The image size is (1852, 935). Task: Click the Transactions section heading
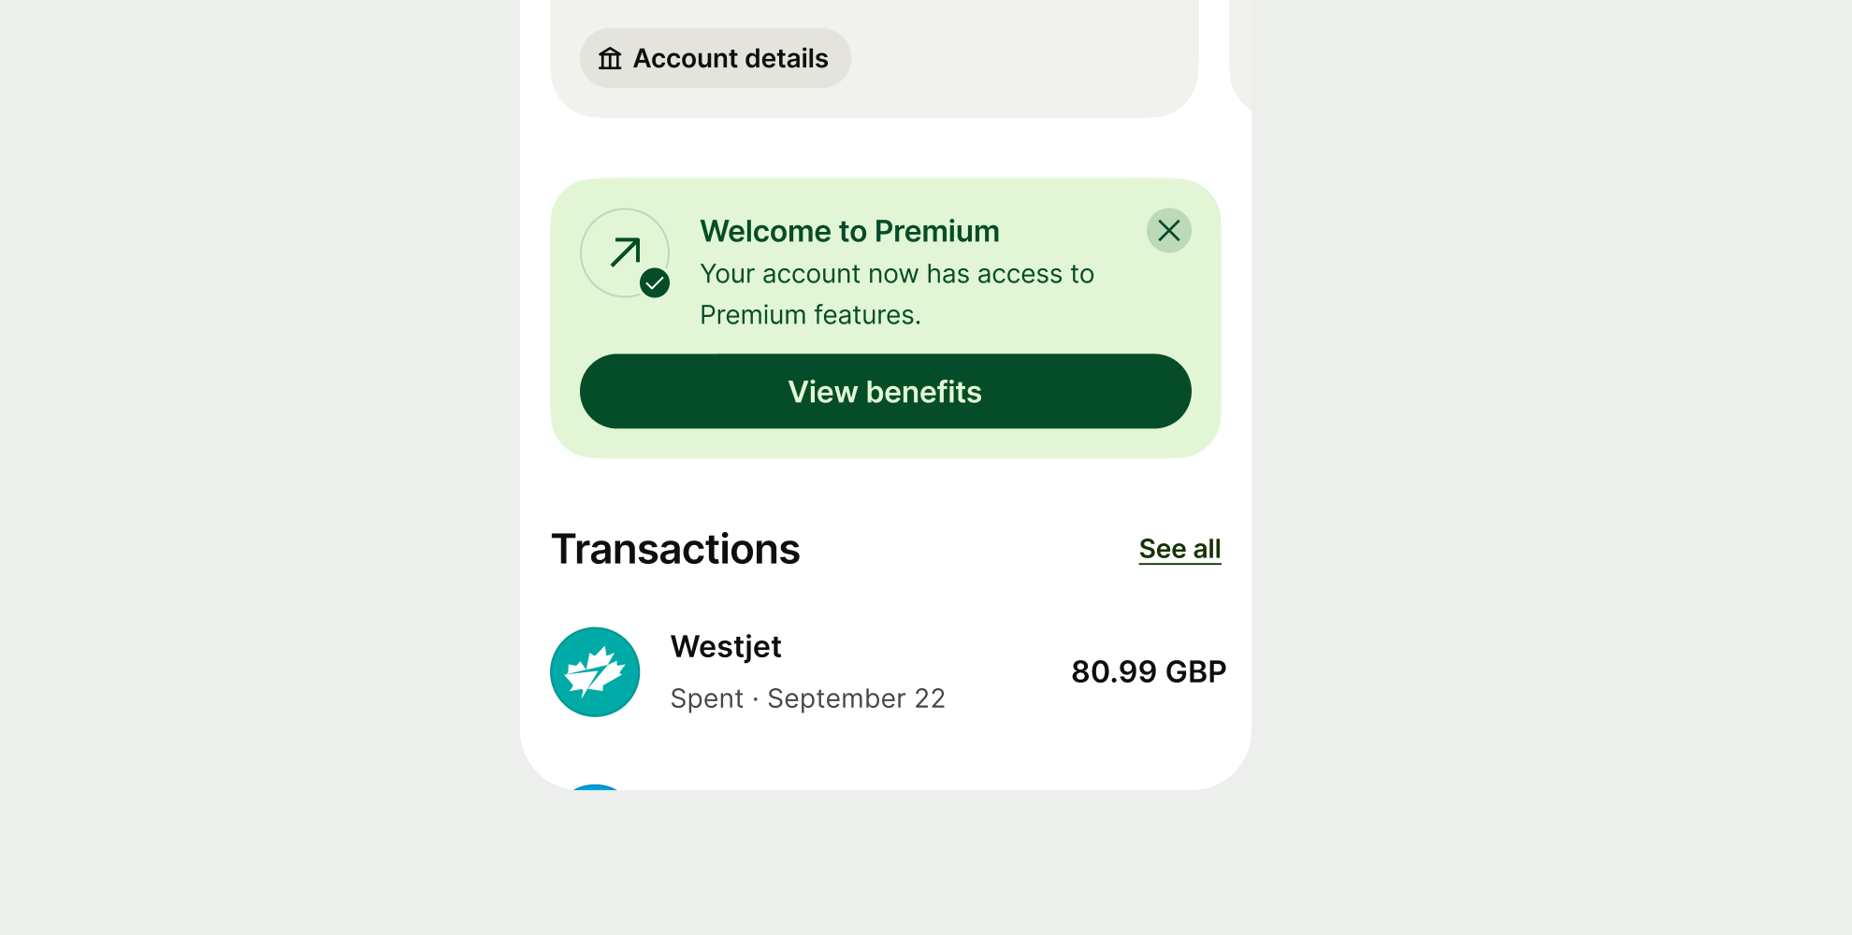coord(675,549)
